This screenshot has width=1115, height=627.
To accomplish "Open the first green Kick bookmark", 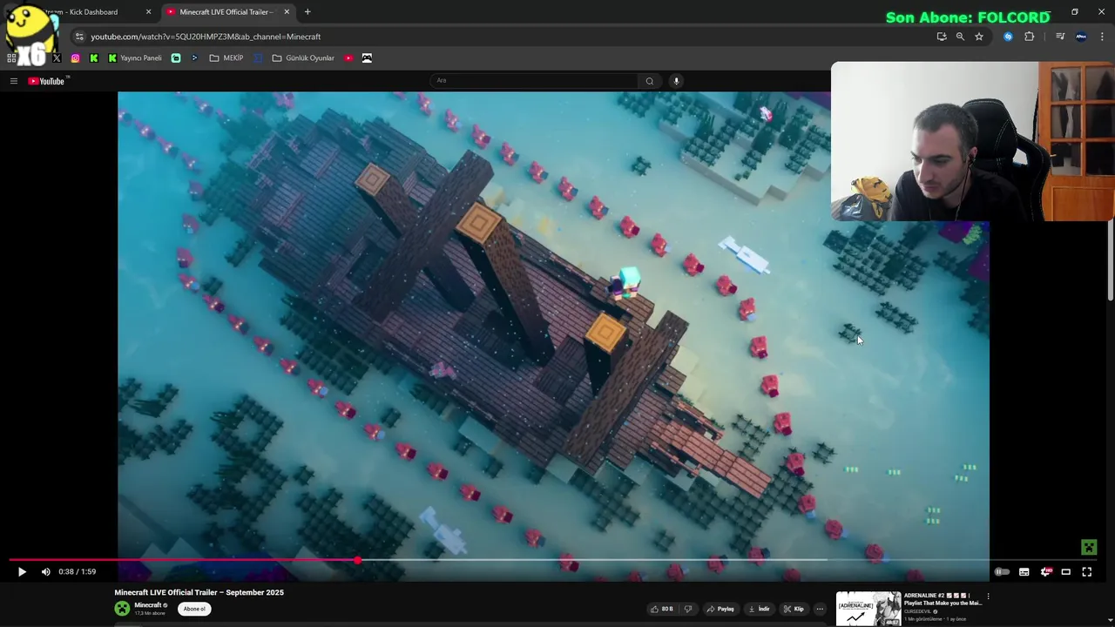I will 94,58.
